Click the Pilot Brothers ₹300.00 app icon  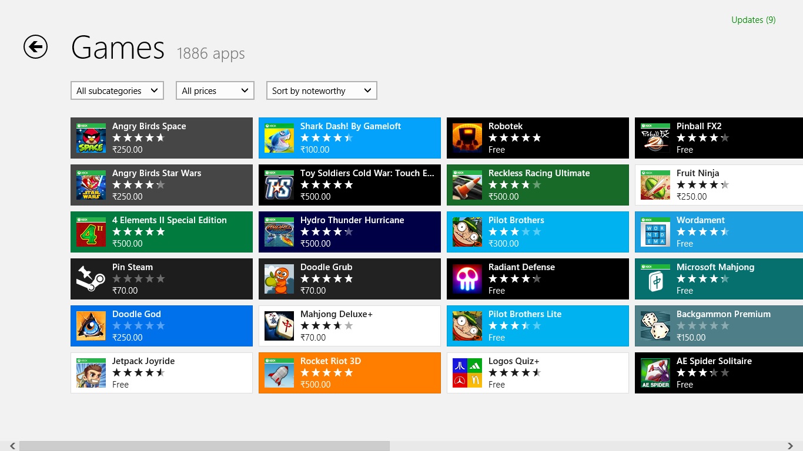pyautogui.click(x=467, y=232)
